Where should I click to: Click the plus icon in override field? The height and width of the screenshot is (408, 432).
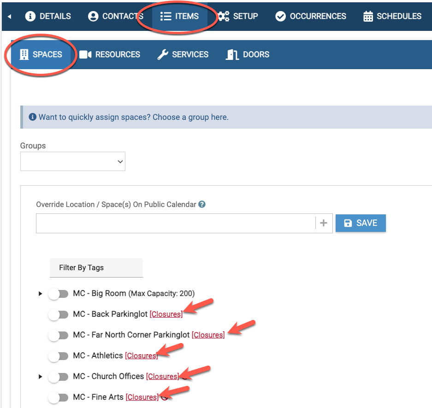click(x=324, y=223)
